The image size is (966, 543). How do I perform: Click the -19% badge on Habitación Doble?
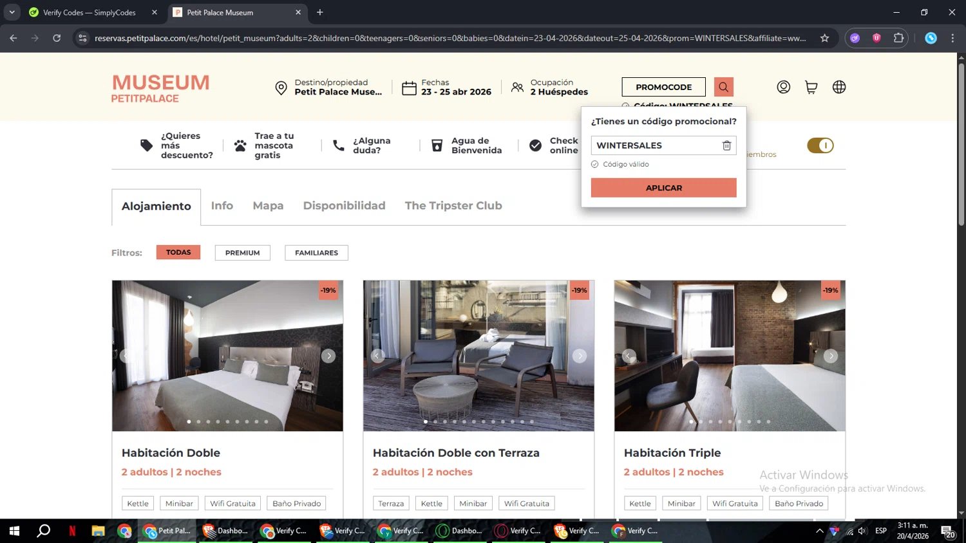coord(328,290)
